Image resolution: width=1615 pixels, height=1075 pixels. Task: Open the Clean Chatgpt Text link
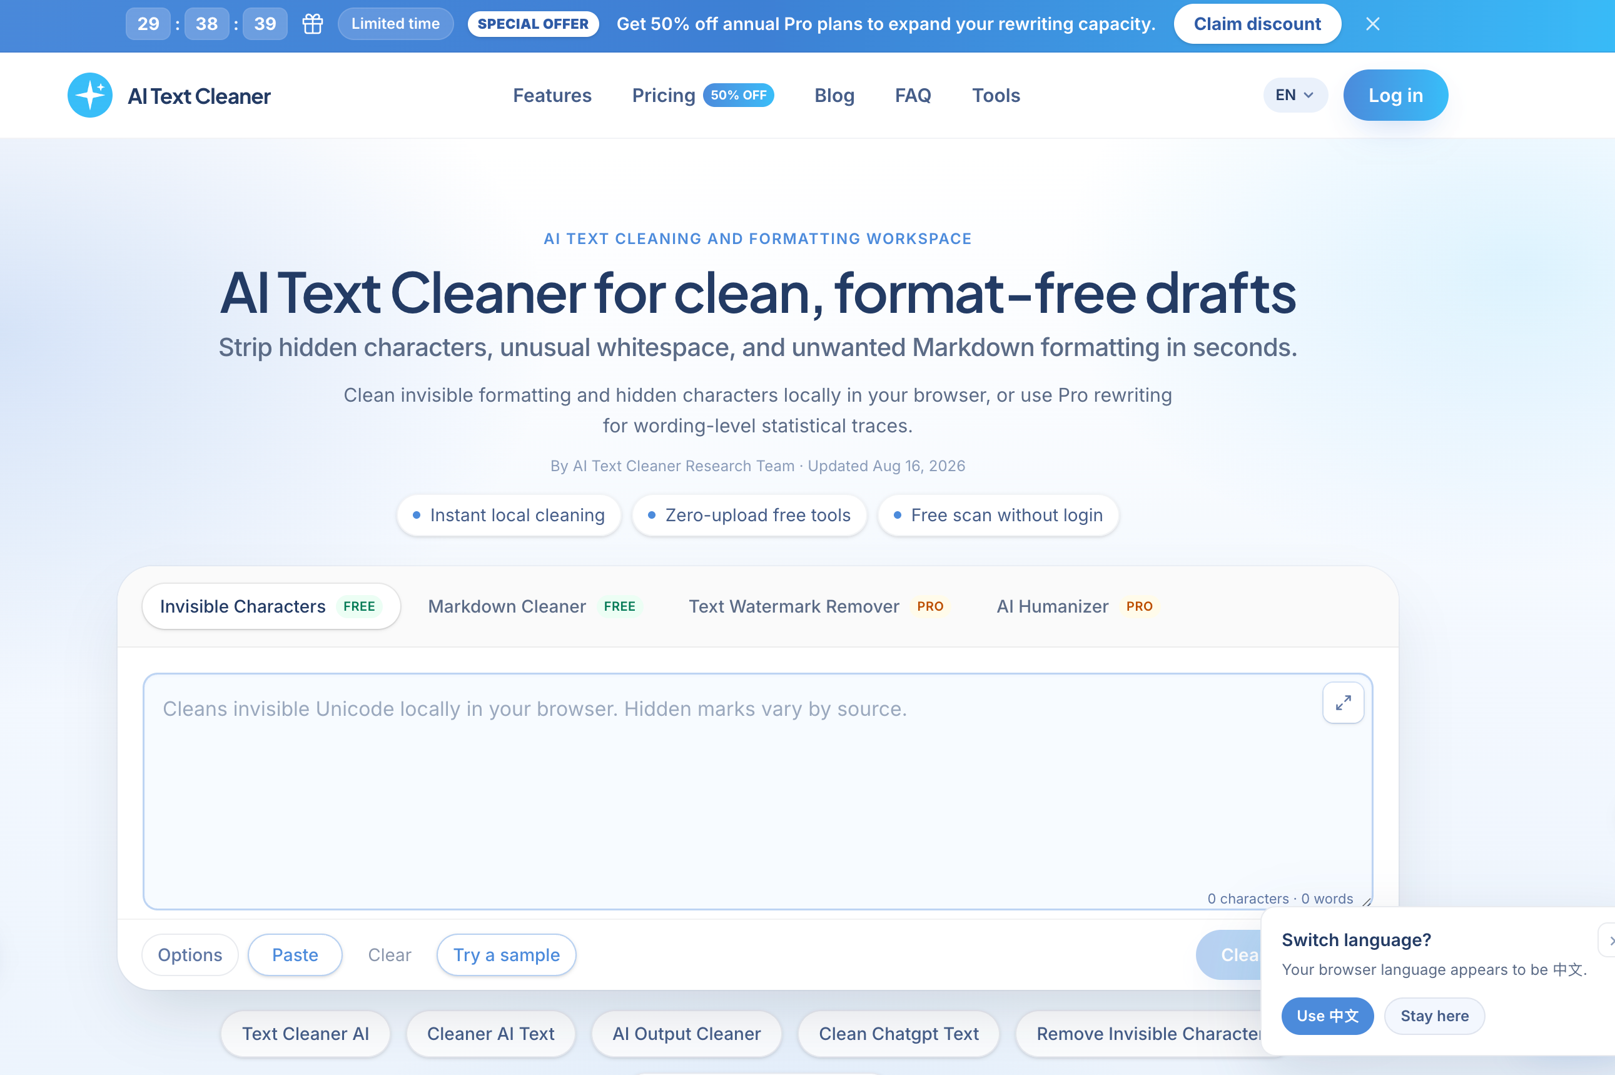pos(898,1033)
